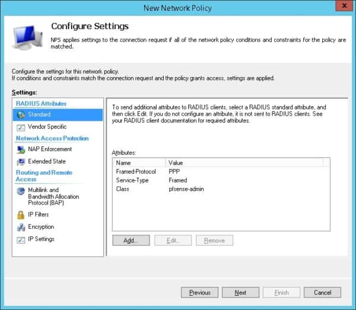The image size is (356, 310).
Task: Proceed with the Next button
Action: point(240,292)
